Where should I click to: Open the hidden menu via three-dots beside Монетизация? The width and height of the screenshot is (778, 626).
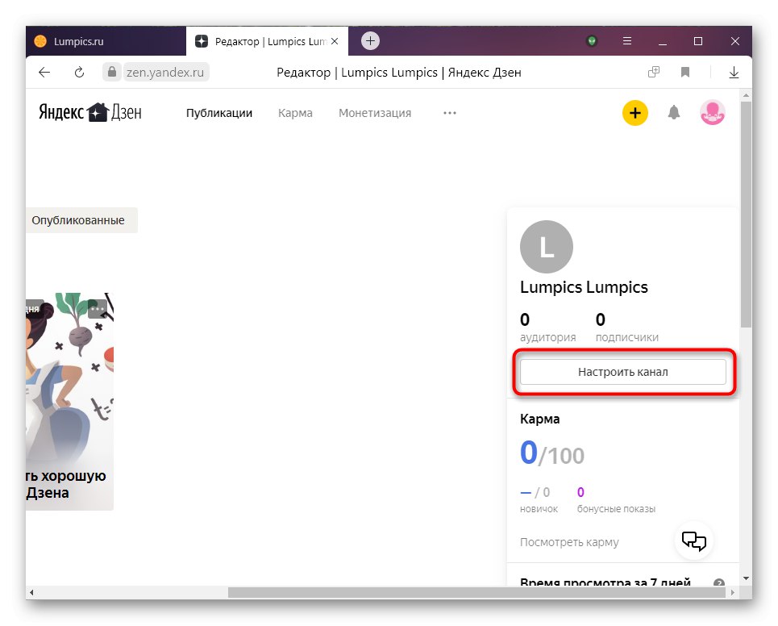449,113
